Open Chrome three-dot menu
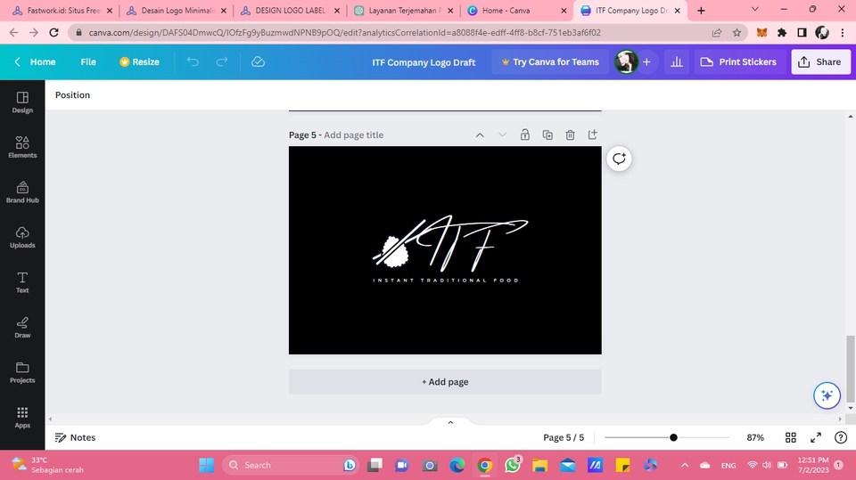Image resolution: width=856 pixels, height=480 pixels. [843, 33]
